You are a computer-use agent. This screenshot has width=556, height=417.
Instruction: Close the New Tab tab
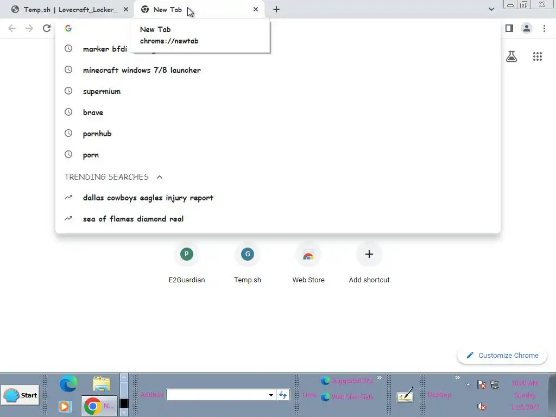click(x=256, y=10)
